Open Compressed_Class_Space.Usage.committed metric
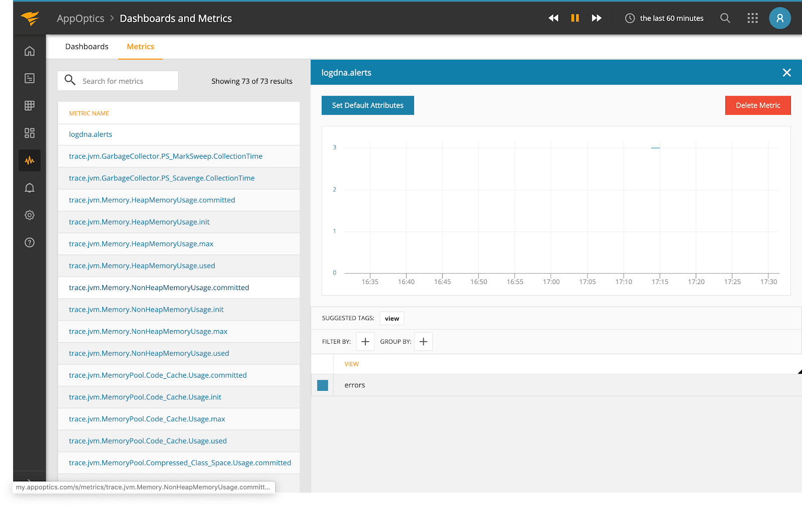 tap(180, 463)
